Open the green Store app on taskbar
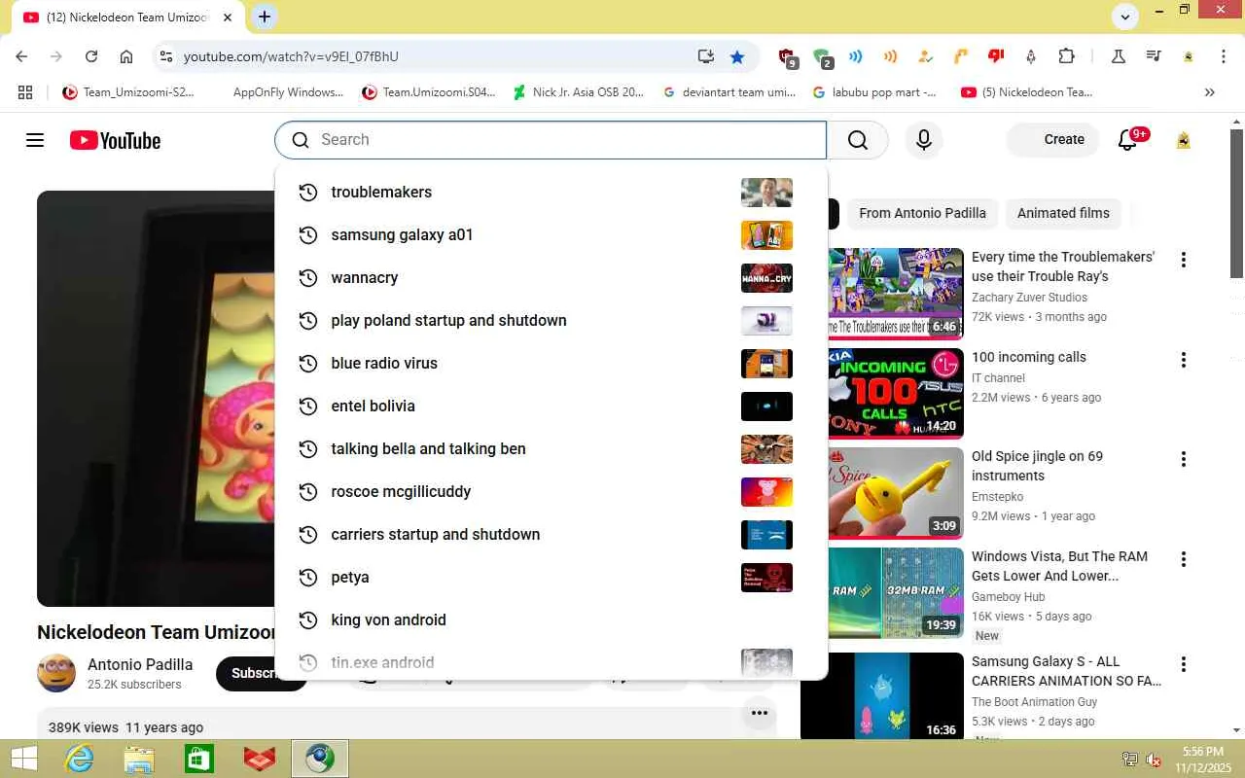The height and width of the screenshot is (778, 1245). tap(199, 759)
